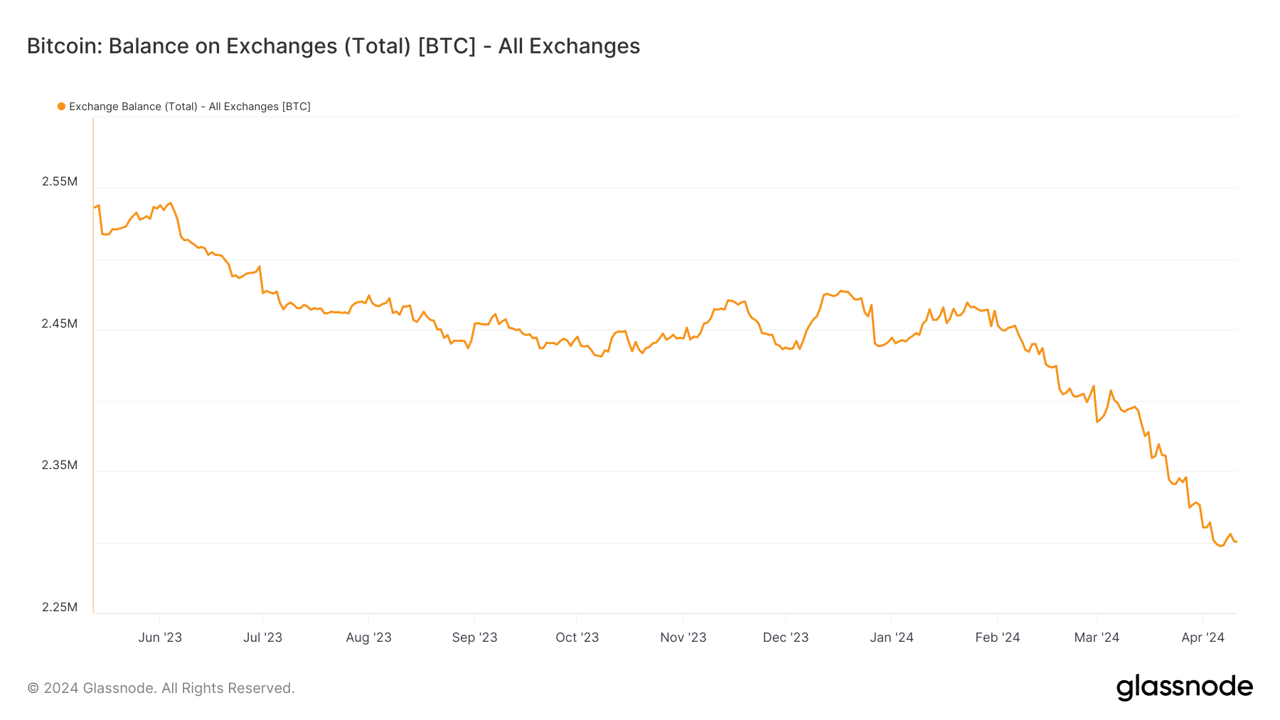The width and height of the screenshot is (1280, 720).
Task: Click the Aug '23 x-axis label
Action: [x=368, y=638]
